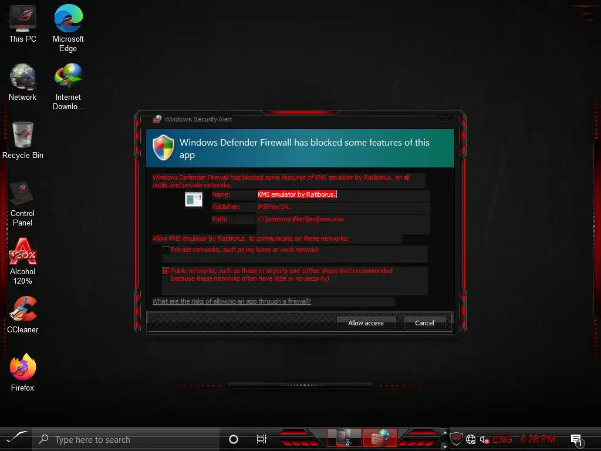Open clock showing 6:28 PM

coord(538,439)
